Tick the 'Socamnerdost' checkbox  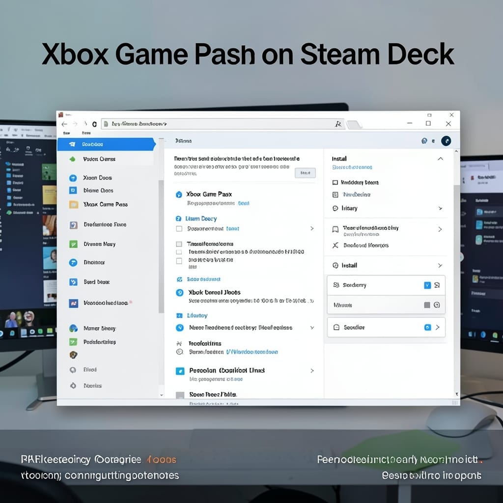(179, 229)
